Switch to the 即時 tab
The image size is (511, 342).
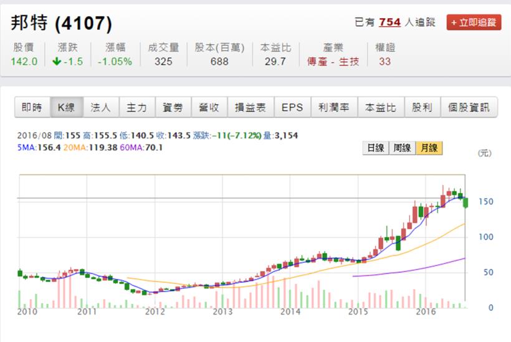tap(32, 107)
